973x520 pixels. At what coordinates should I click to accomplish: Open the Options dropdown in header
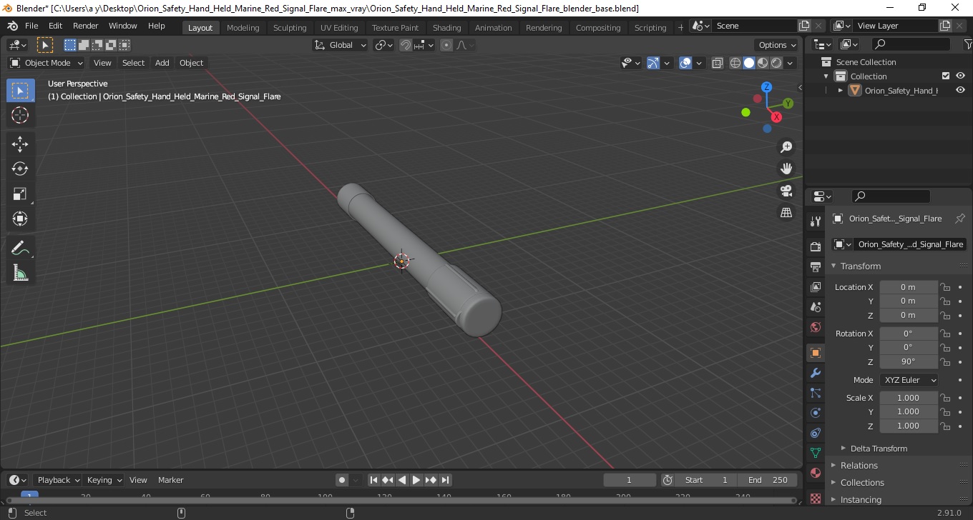778,45
